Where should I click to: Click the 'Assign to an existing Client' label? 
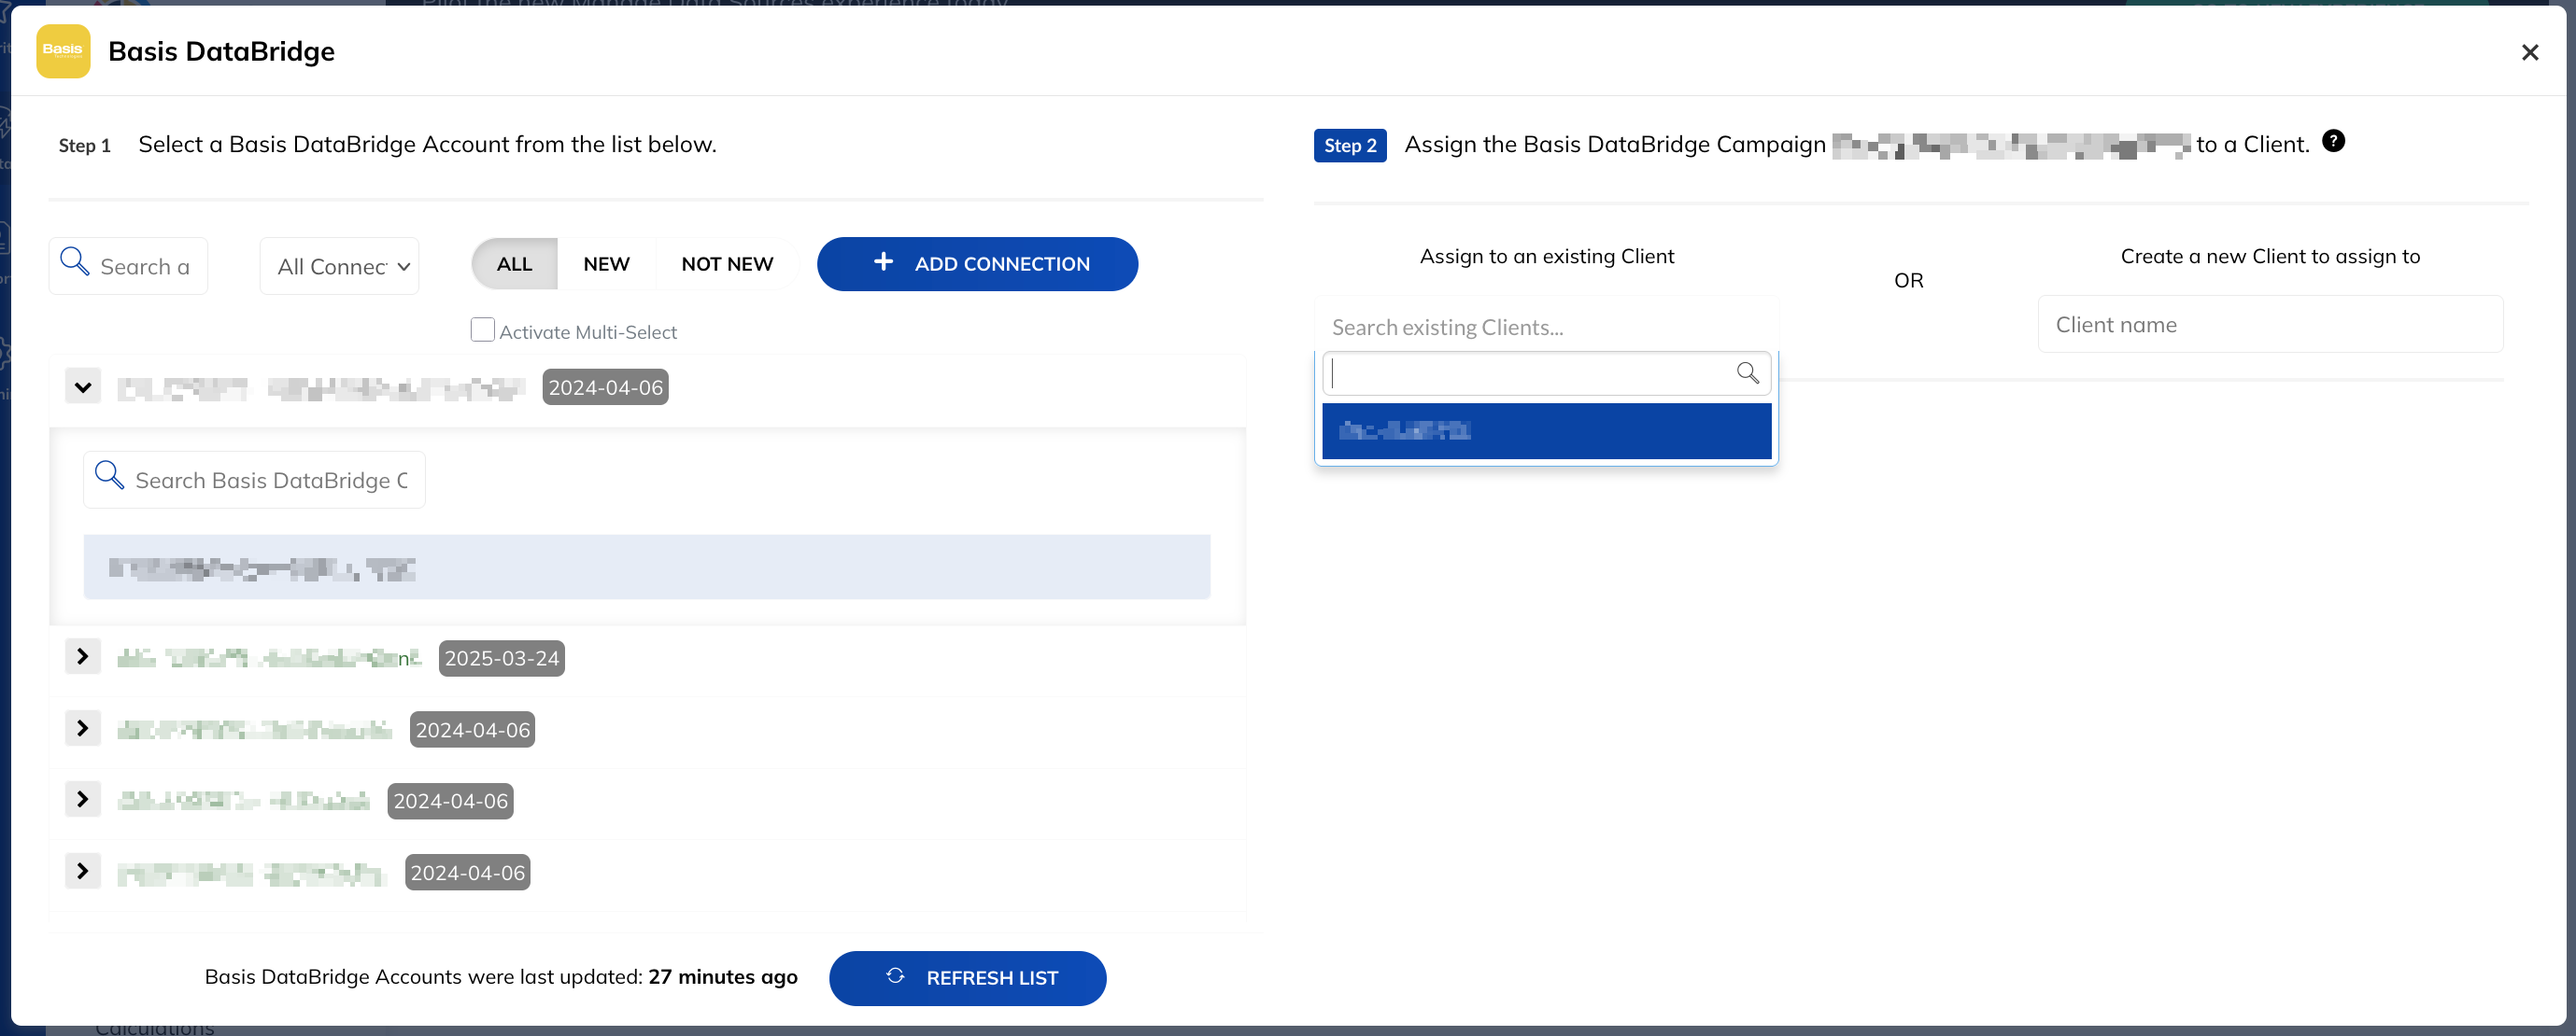1546,257
